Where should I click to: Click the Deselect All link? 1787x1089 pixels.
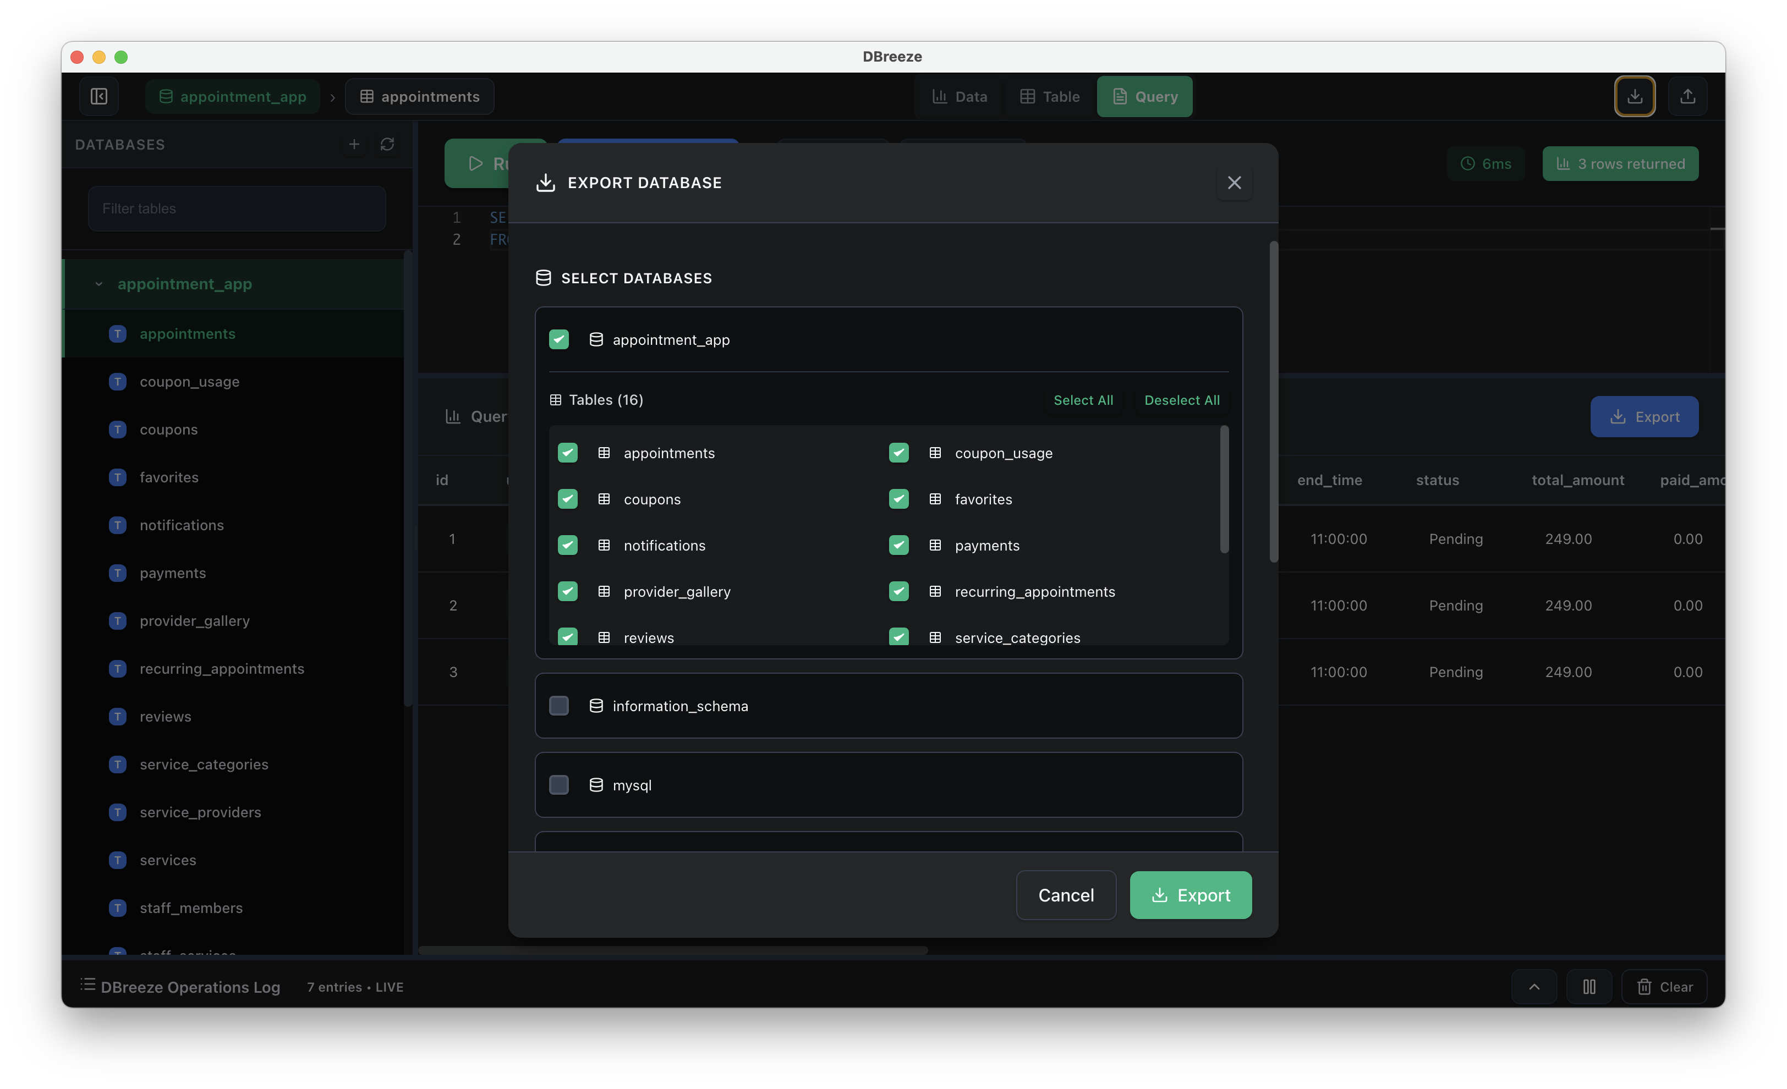[1181, 400]
